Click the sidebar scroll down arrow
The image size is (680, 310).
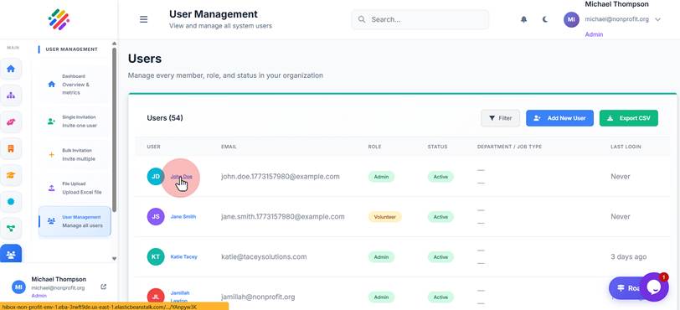point(114,258)
